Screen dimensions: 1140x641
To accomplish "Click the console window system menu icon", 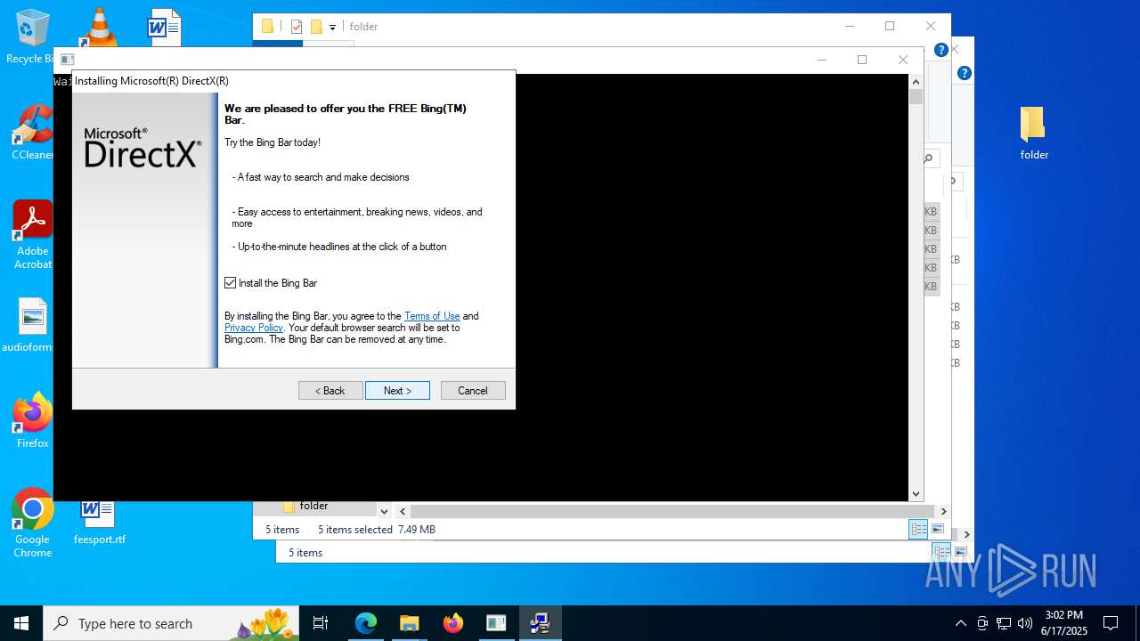I will point(67,60).
